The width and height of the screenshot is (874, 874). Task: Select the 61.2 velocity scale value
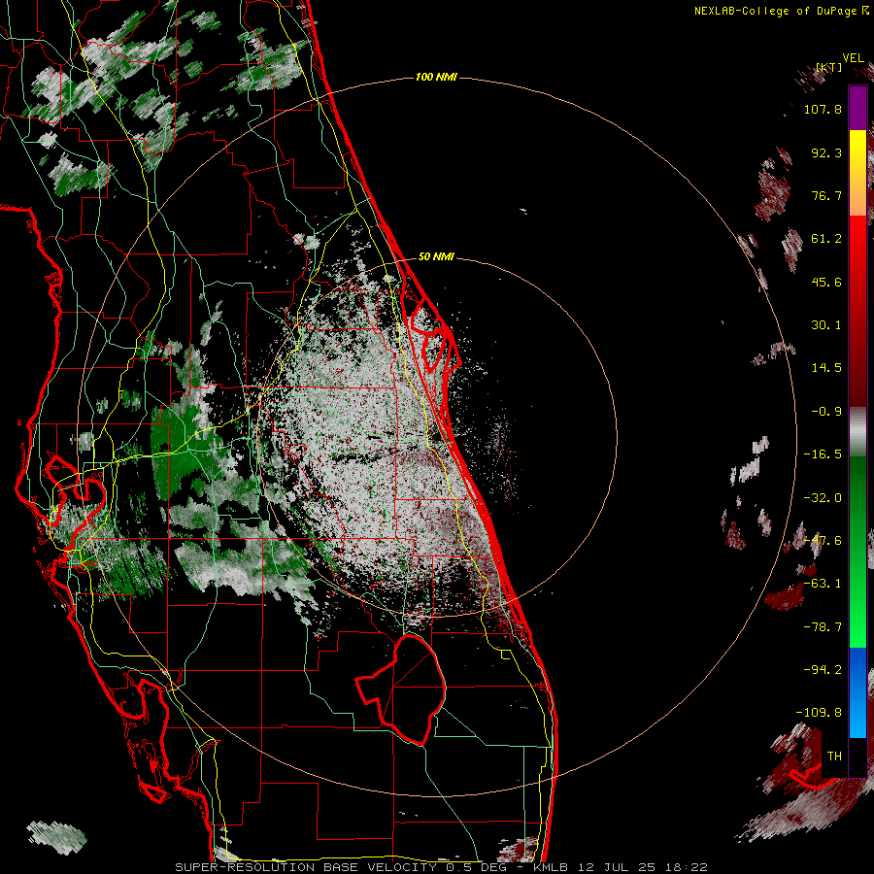[826, 239]
